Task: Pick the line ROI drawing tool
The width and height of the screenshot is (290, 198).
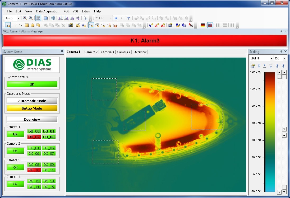Action: point(21,25)
